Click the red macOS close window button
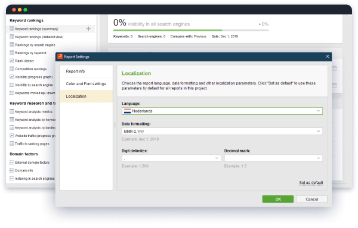Image resolution: width=358 pixels, height=228 pixels. [14, 10]
